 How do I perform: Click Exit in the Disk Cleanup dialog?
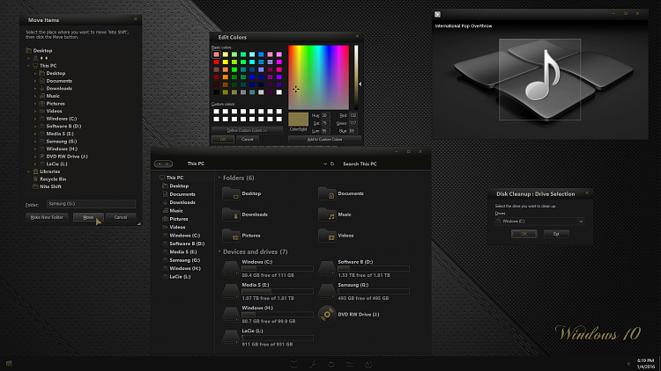coord(556,234)
